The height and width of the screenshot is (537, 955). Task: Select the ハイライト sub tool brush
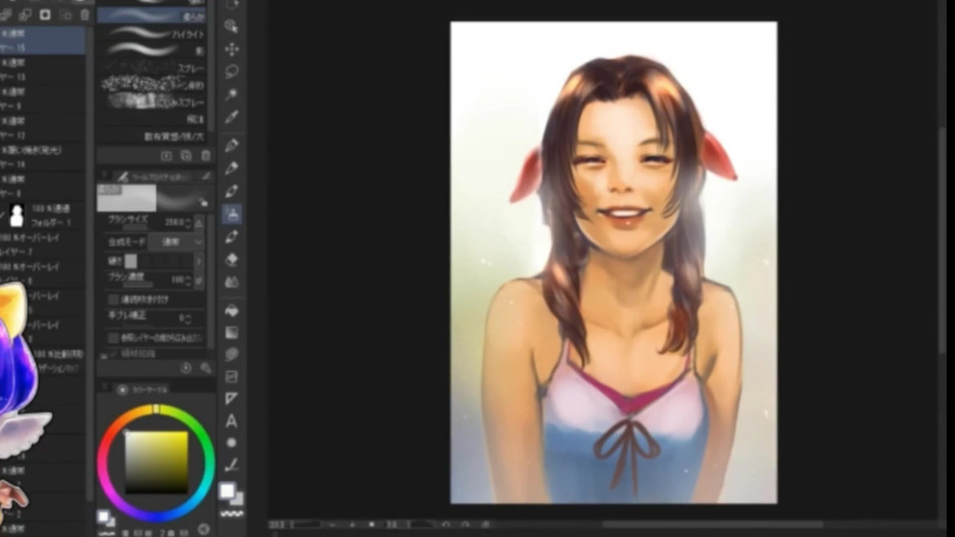point(152,34)
